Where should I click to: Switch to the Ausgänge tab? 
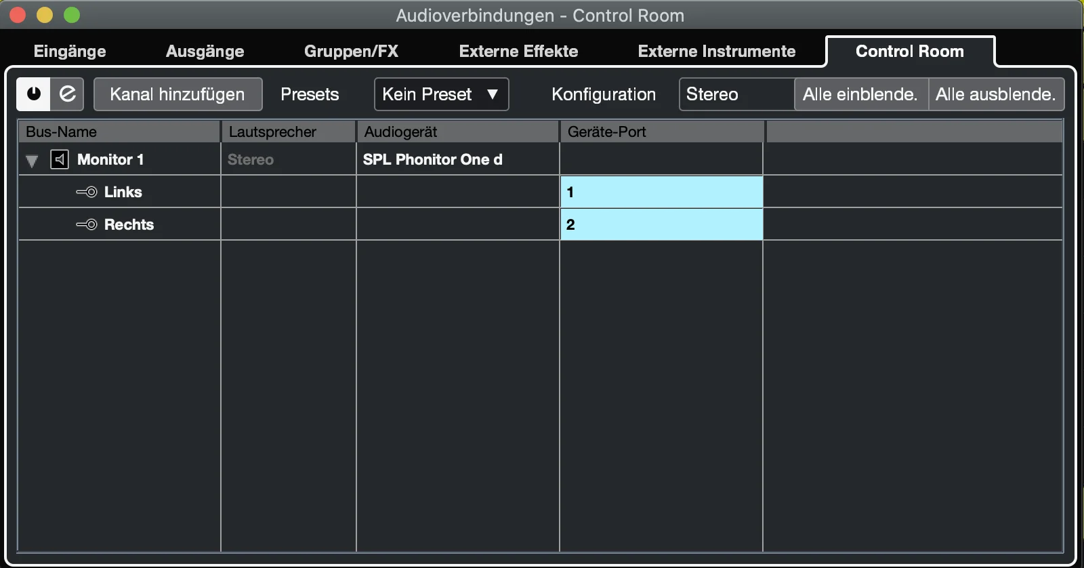(x=205, y=52)
